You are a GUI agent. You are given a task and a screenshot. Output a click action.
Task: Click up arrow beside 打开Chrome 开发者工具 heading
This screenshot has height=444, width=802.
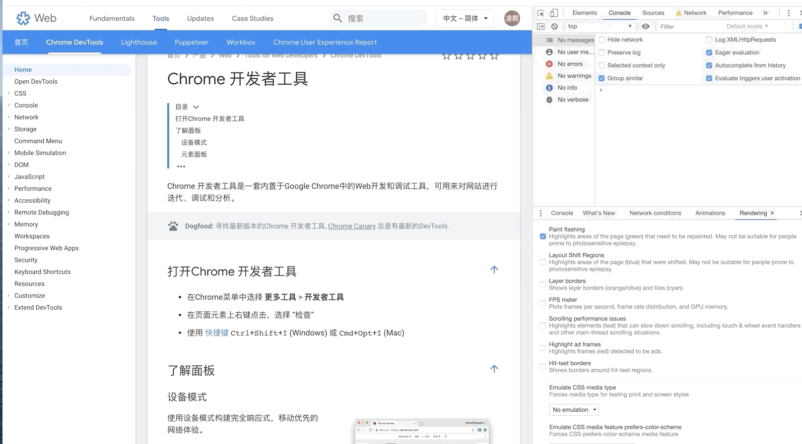[494, 270]
